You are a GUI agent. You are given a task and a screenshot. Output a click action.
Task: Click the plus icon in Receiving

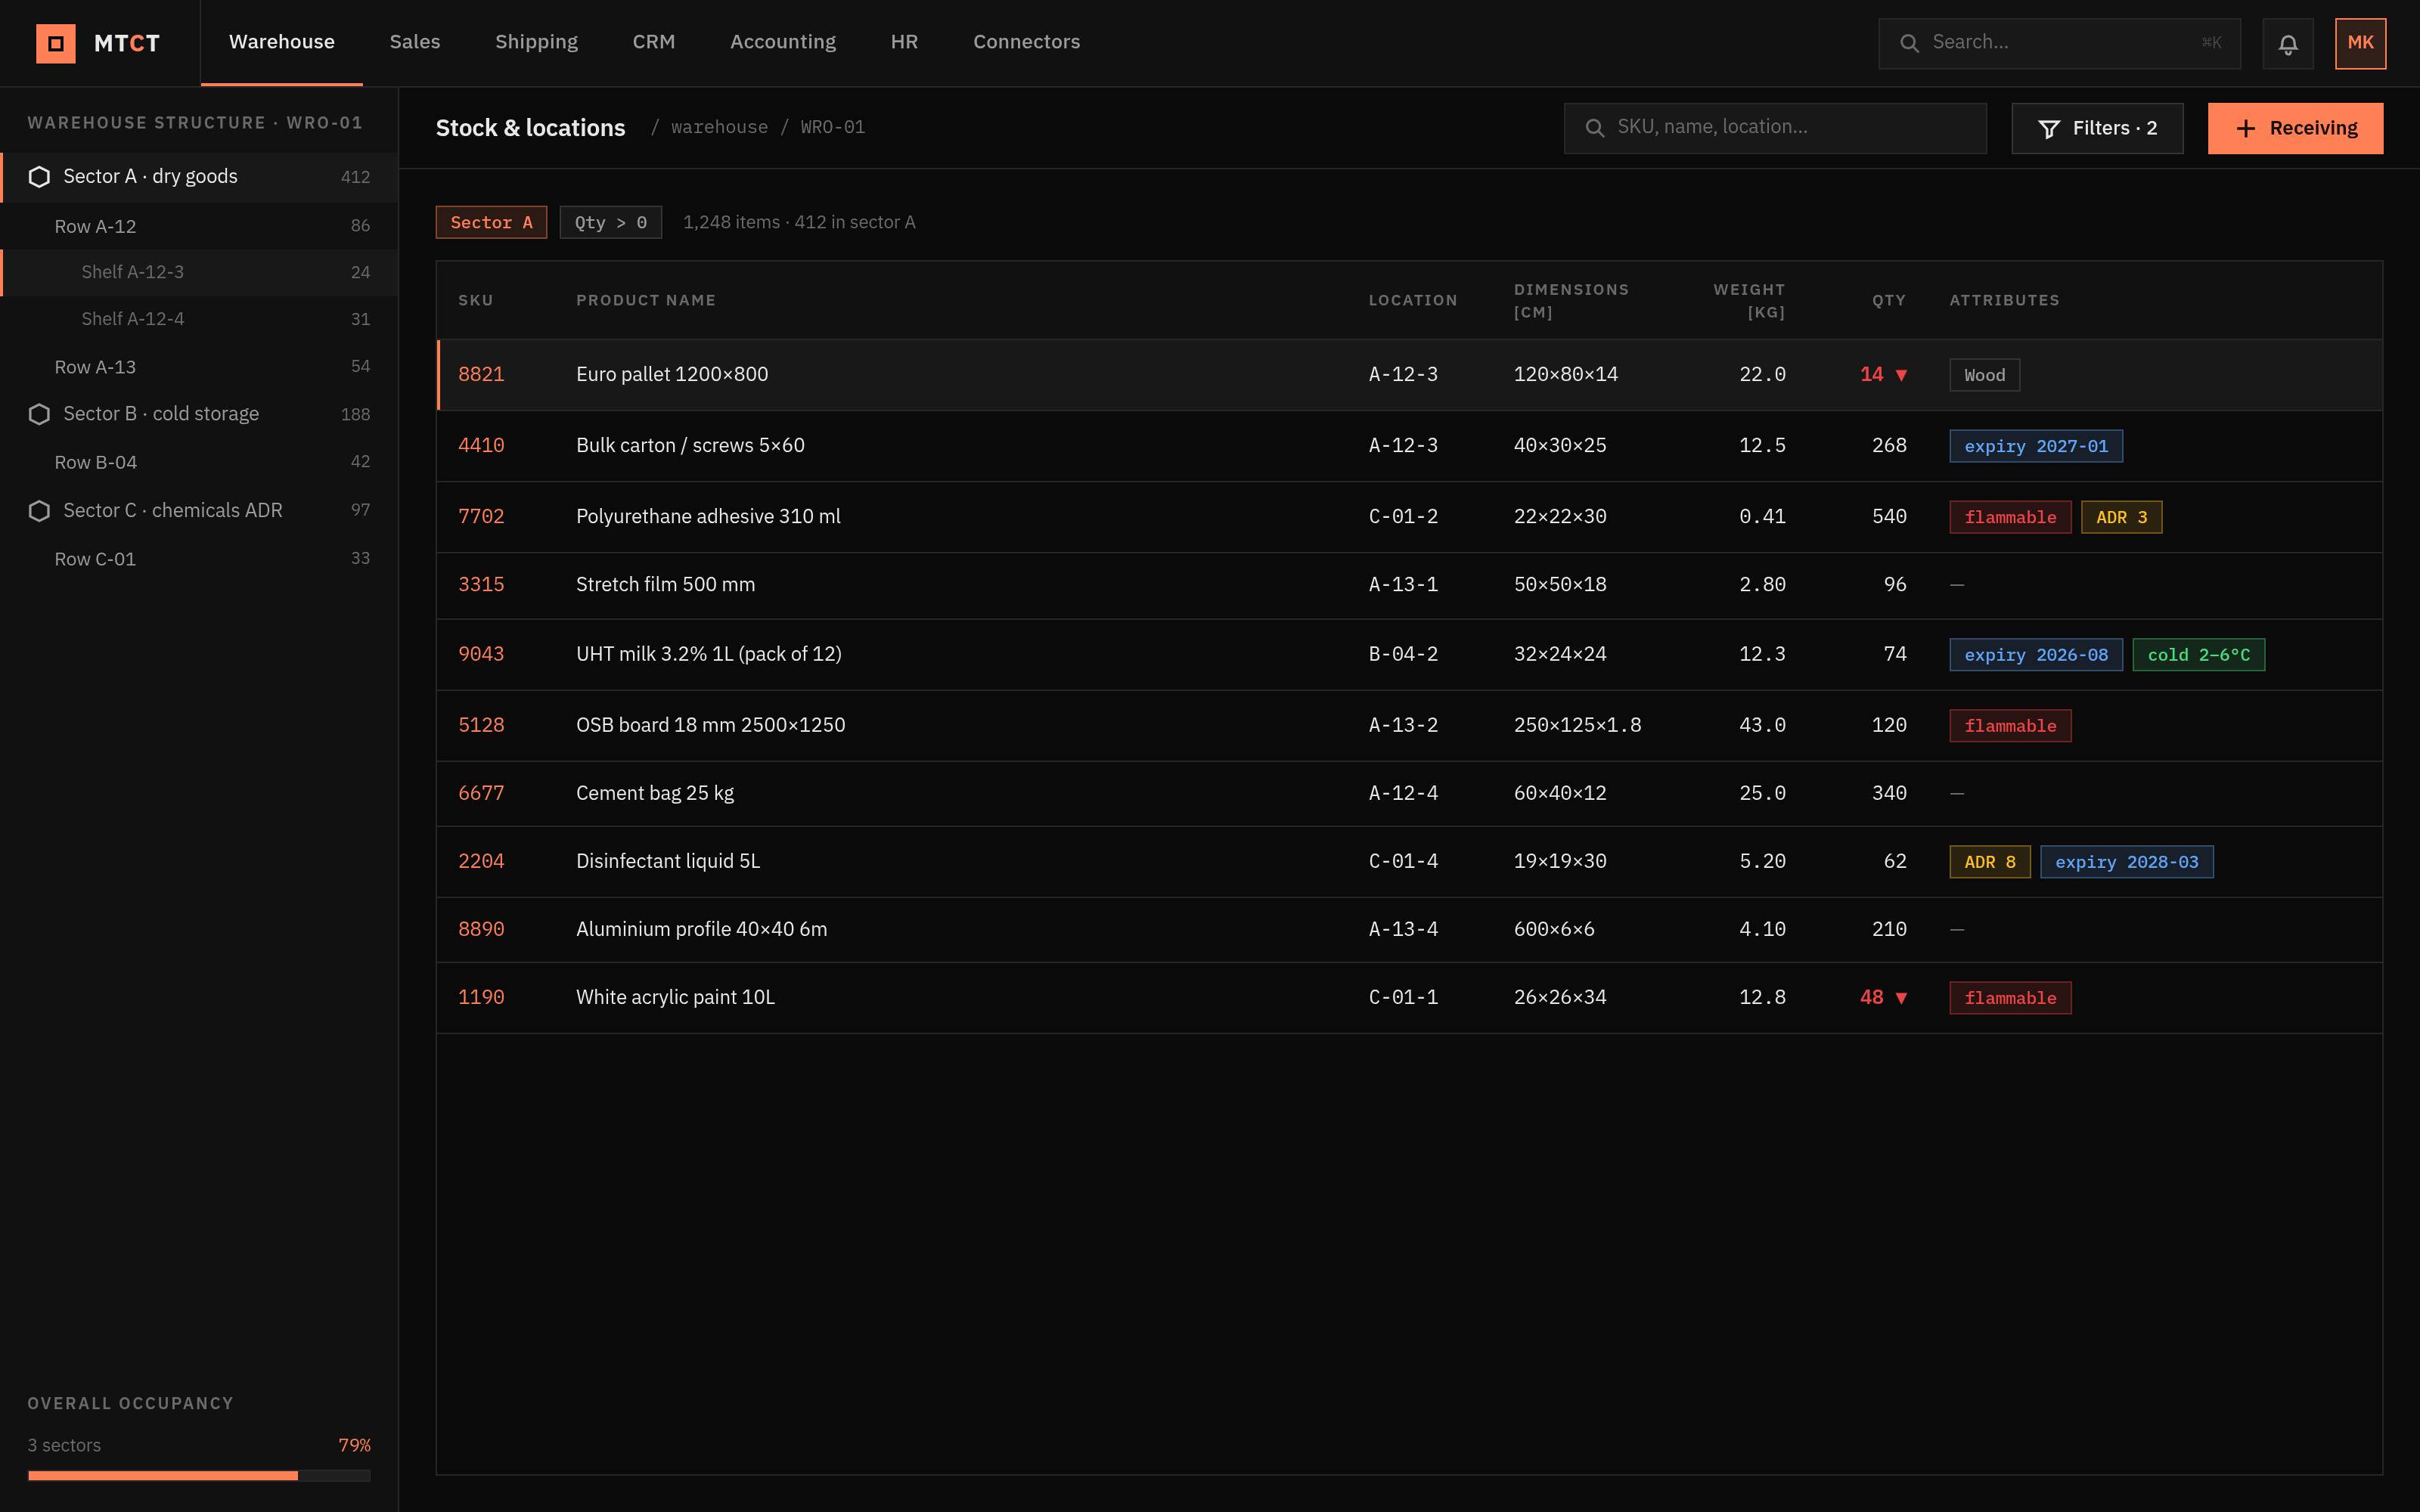tap(2245, 129)
